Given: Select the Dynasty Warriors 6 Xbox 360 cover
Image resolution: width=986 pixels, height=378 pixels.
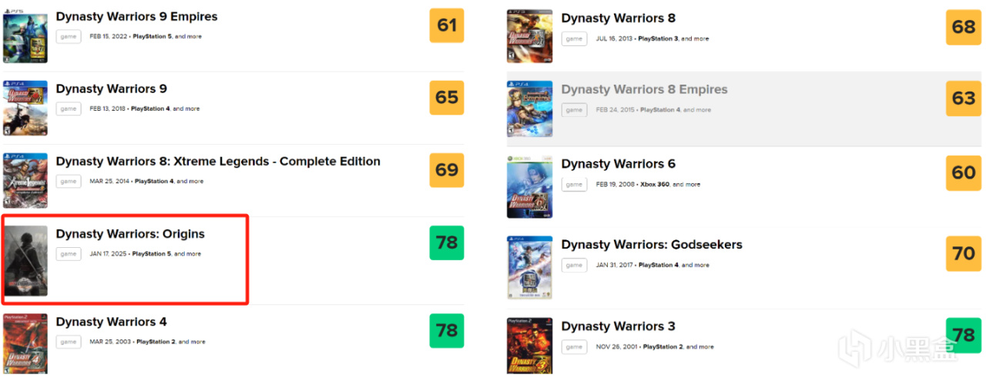Looking at the screenshot, I should coord(530,187).
